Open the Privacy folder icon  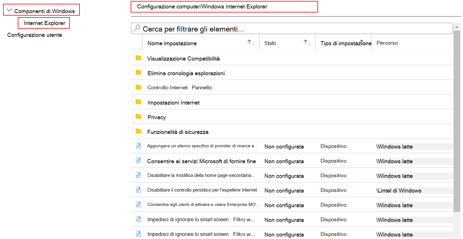[x=138, y=116]
